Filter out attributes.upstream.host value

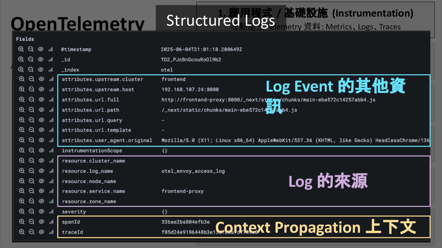click(31, 89)
